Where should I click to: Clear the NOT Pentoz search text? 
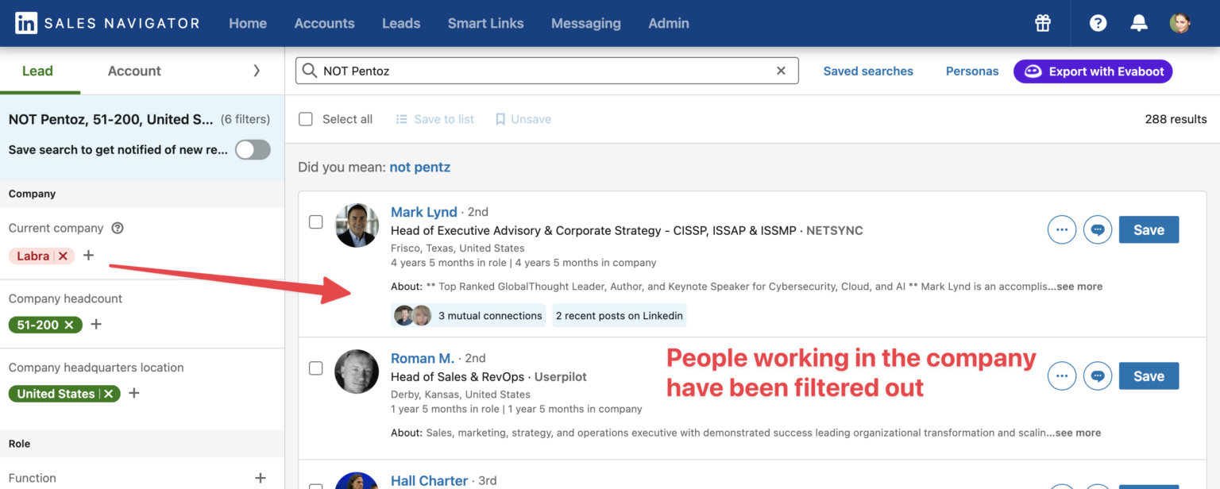tap(781, 71)
